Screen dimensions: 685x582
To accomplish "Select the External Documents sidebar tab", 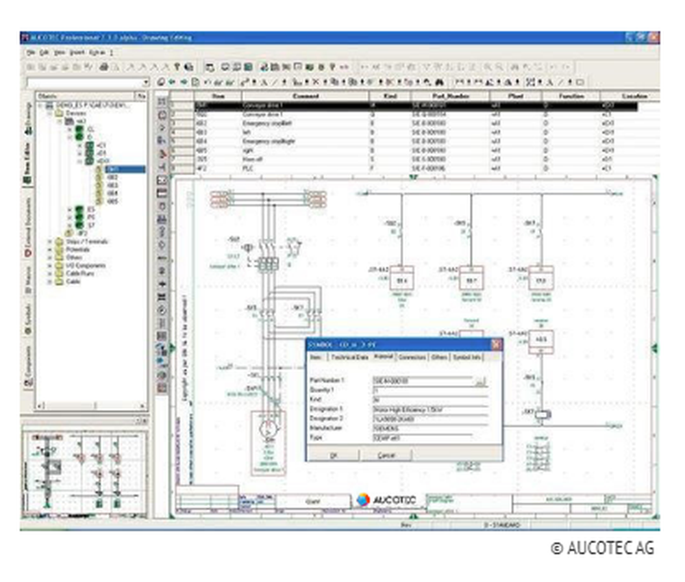I will pos(28,227).
